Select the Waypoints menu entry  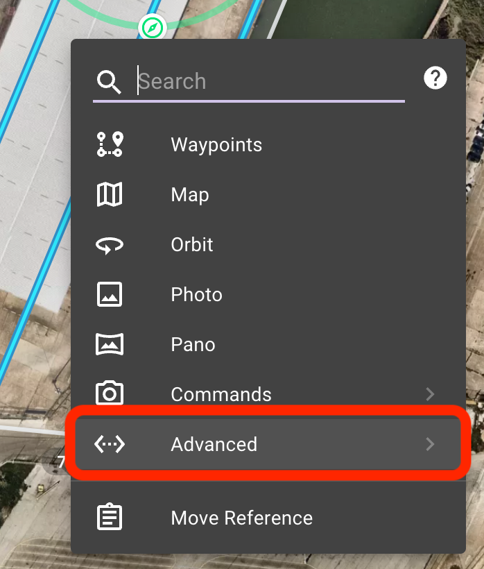coord(216,145)
